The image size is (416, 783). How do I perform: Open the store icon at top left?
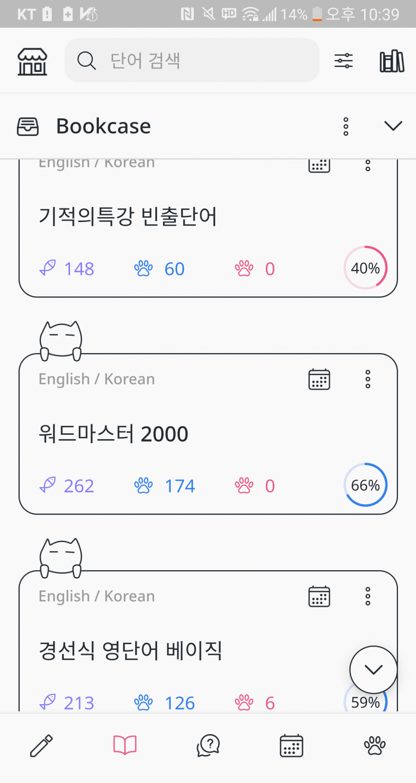tap(32, 61)
